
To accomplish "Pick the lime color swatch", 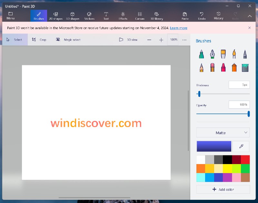I will coord(236,168).
